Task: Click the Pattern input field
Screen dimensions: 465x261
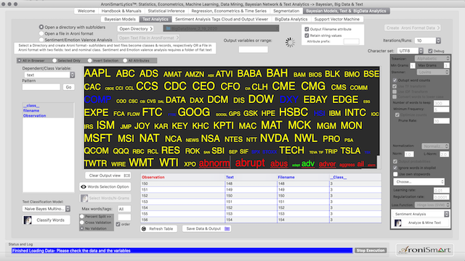Action: click(41, 87)
